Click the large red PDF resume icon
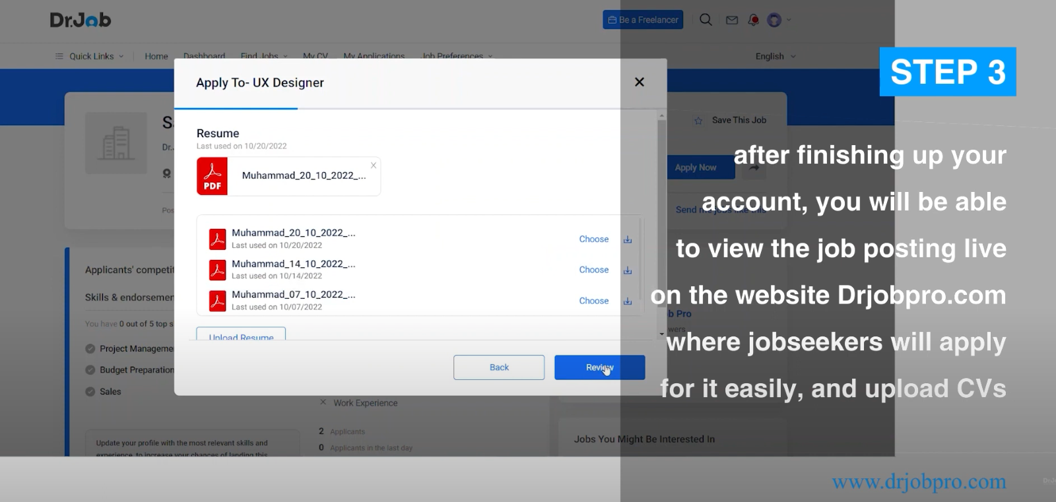Viewport: 1056px width, 502px height. coord(212,176)
